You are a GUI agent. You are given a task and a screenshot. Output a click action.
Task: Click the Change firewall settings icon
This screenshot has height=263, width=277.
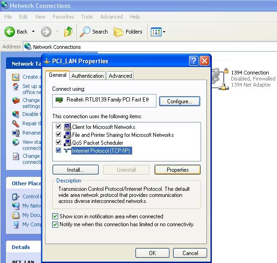click(x=16, y=101)
